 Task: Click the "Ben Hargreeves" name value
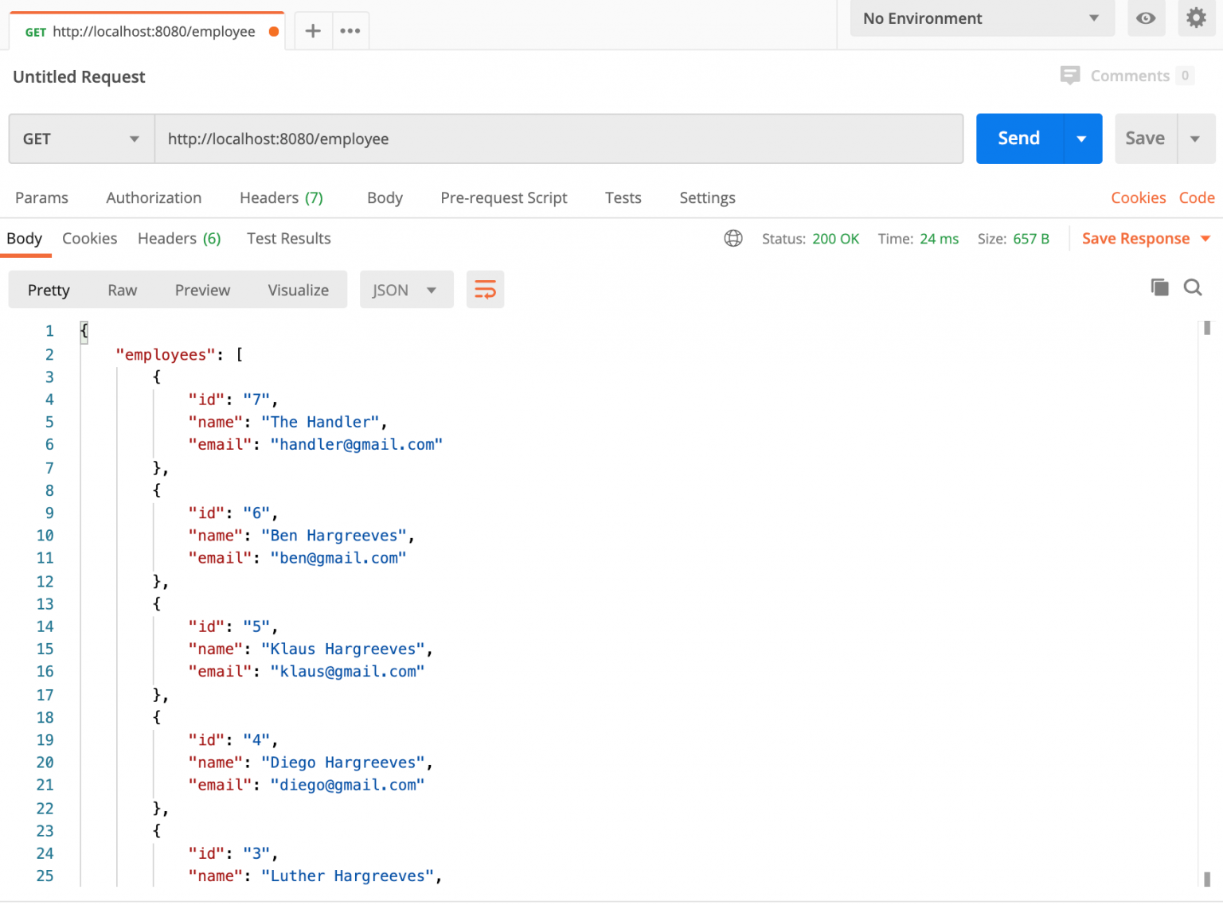pos(334,536)
